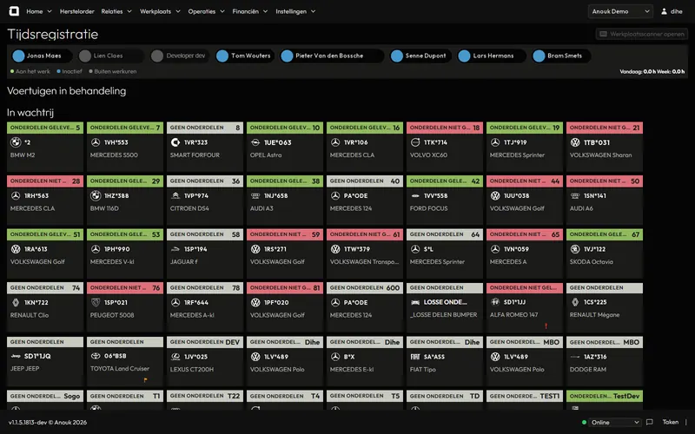Open the chat icon in the footer bar
This screenshot has width=695, height=434.
[x=649, y=422]
